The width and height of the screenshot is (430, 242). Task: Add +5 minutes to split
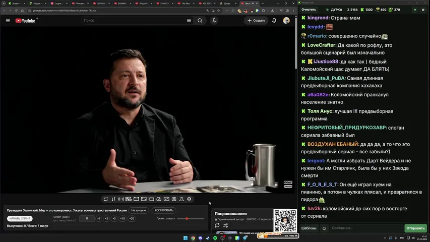[x=114, y=218]
